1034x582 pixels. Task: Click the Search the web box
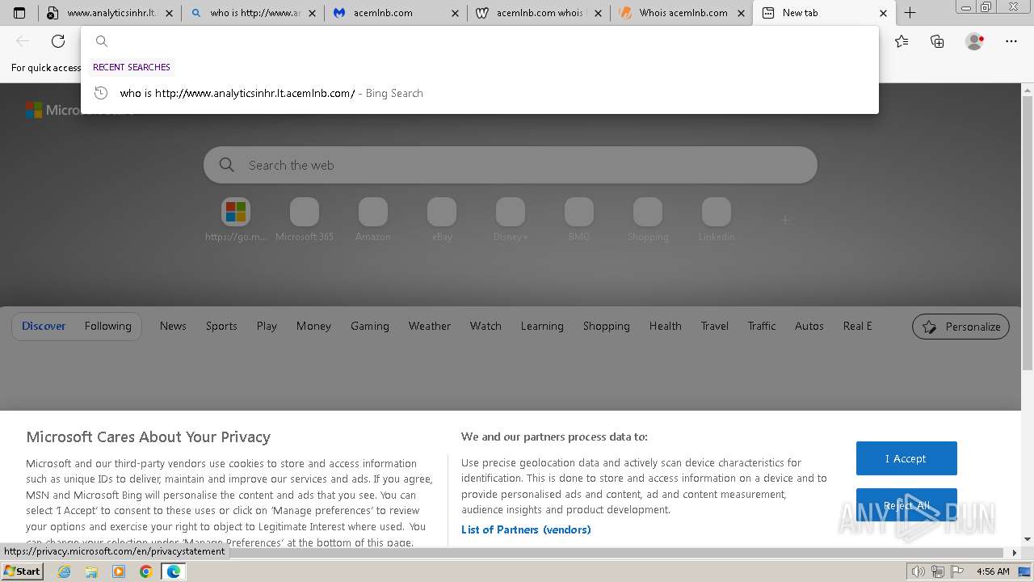pos(511,165)
